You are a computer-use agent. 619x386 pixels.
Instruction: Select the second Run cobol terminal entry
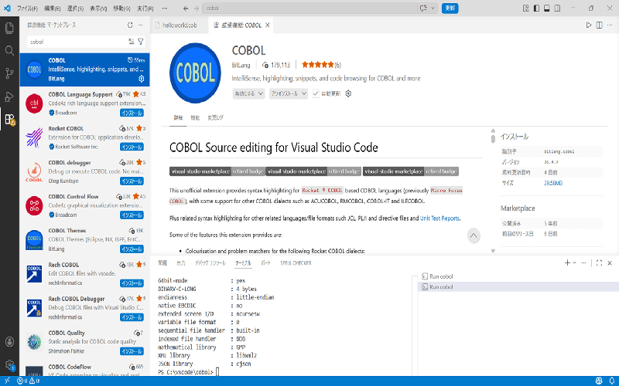[518, 286]
